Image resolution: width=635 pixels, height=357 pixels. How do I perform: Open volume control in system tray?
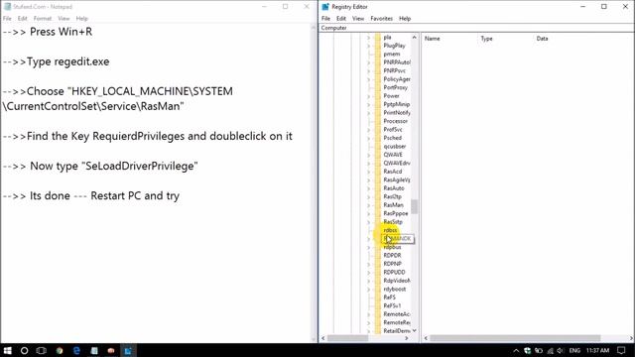point(561,350)
